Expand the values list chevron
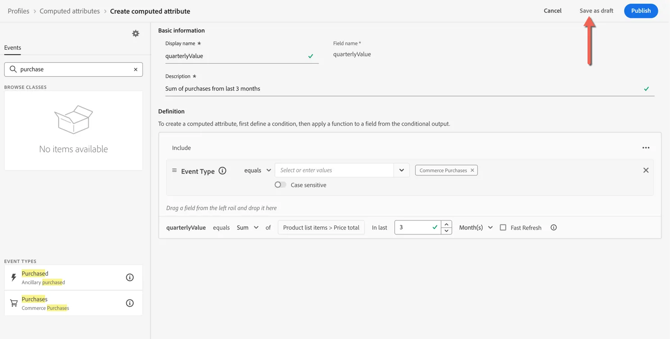The height and width of the screenshot is (339, 670). [x=401, y=170]
